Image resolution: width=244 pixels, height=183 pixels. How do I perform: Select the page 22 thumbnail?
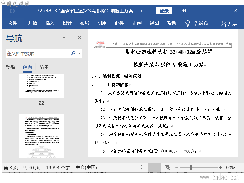[x=41, y=86]
